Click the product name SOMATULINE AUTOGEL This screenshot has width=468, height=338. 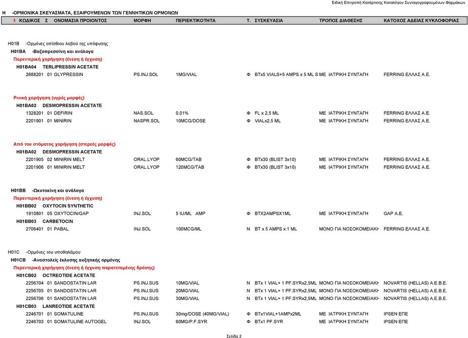click(x=80, y=321)
